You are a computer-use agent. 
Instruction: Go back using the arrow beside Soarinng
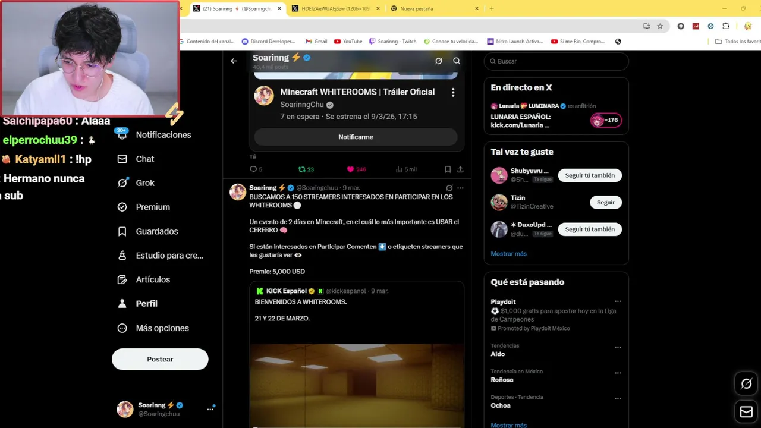234,61
